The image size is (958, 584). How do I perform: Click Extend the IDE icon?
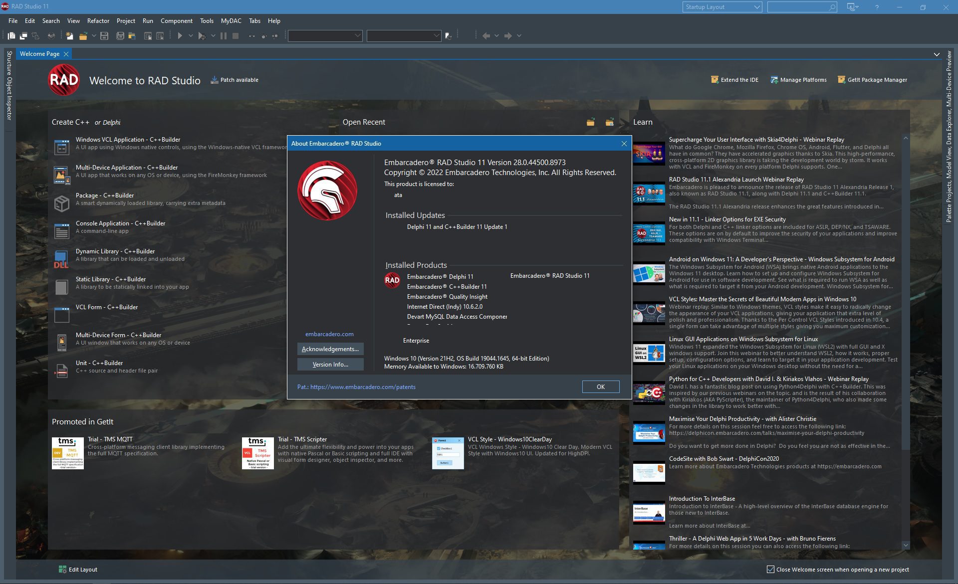point(715,80)
